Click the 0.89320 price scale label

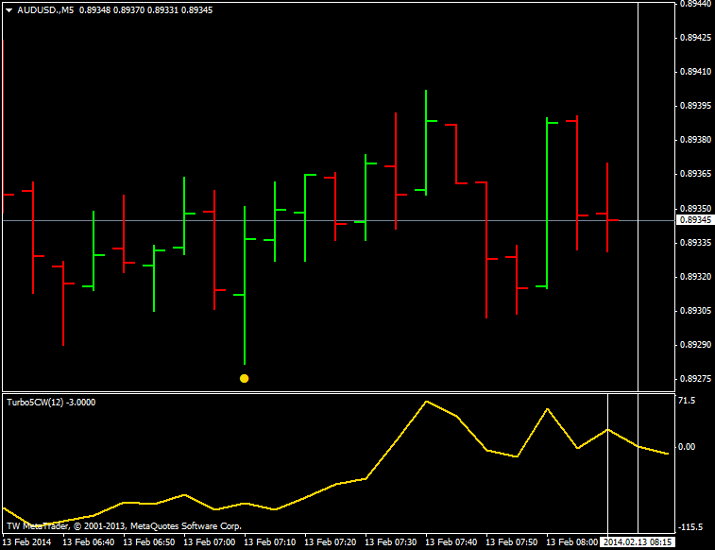pyautogui.click(x=695, y=277)
